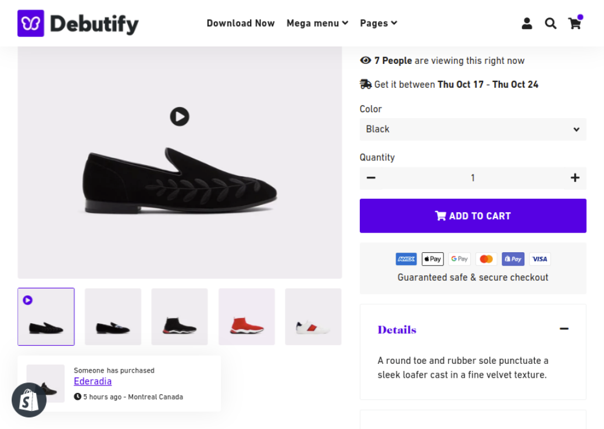
Task: Click the search magnifier icon
Action: coord(551,23)
